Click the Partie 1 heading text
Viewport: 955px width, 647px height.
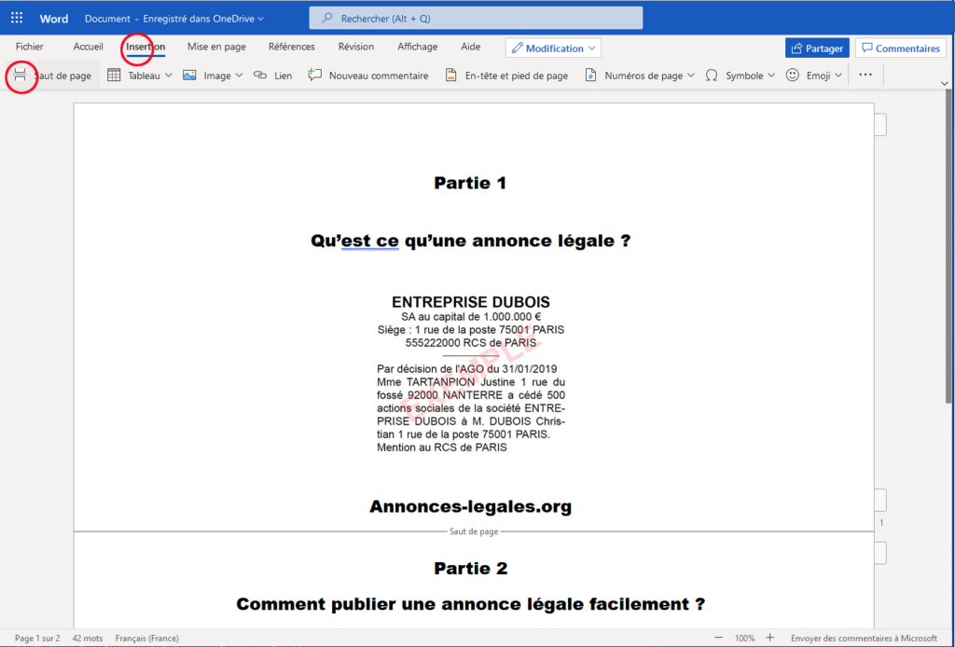470,183
